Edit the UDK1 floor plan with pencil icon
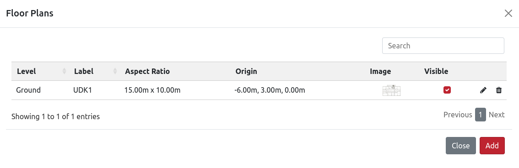This screenshot has height=168, width=519. (x=483, y=90)
